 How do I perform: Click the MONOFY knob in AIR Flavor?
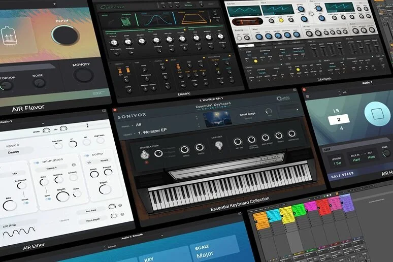(x=83, y=75)
